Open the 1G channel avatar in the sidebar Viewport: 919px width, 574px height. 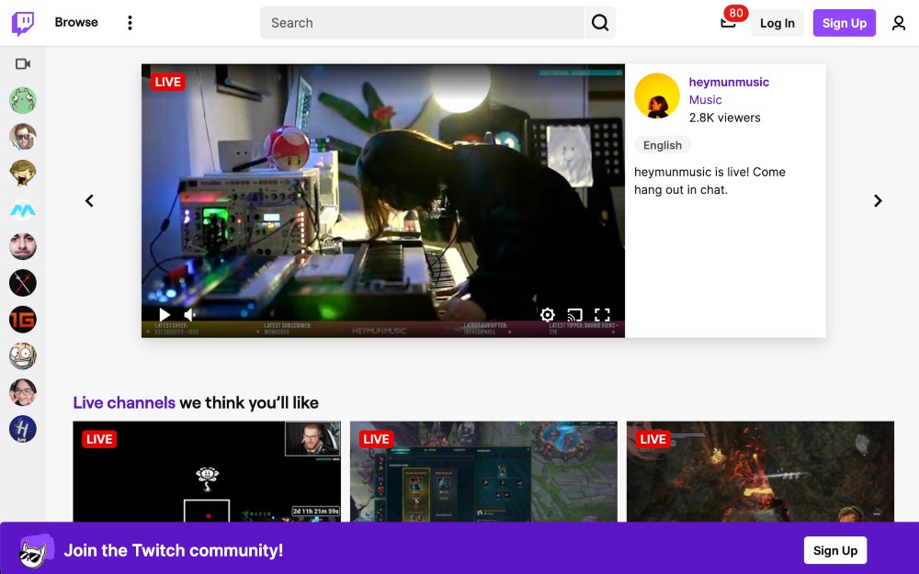22,319
